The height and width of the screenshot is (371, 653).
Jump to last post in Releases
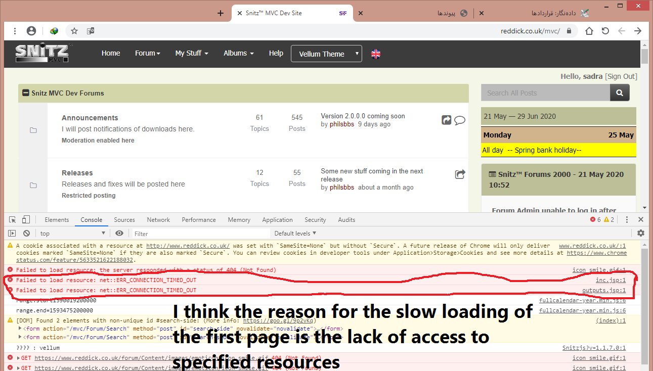pyautogui.click(x=460, y=175)
